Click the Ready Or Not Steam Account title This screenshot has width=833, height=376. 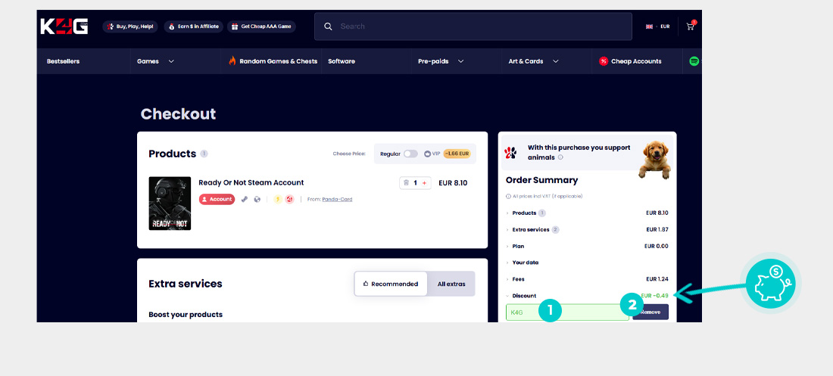point(251,182)
